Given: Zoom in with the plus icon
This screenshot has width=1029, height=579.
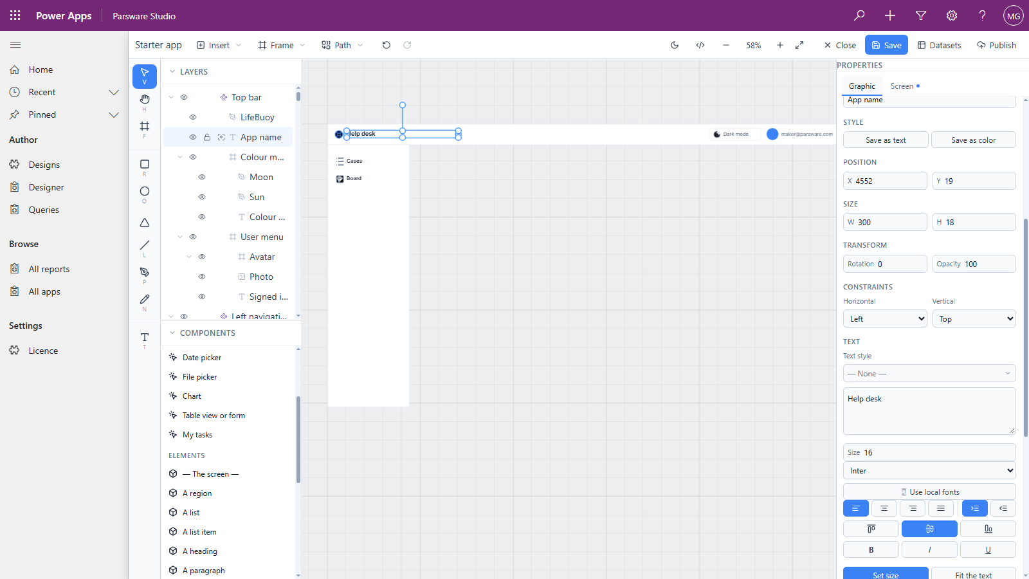Looking at the screenshot, I should tap(780, 45).
